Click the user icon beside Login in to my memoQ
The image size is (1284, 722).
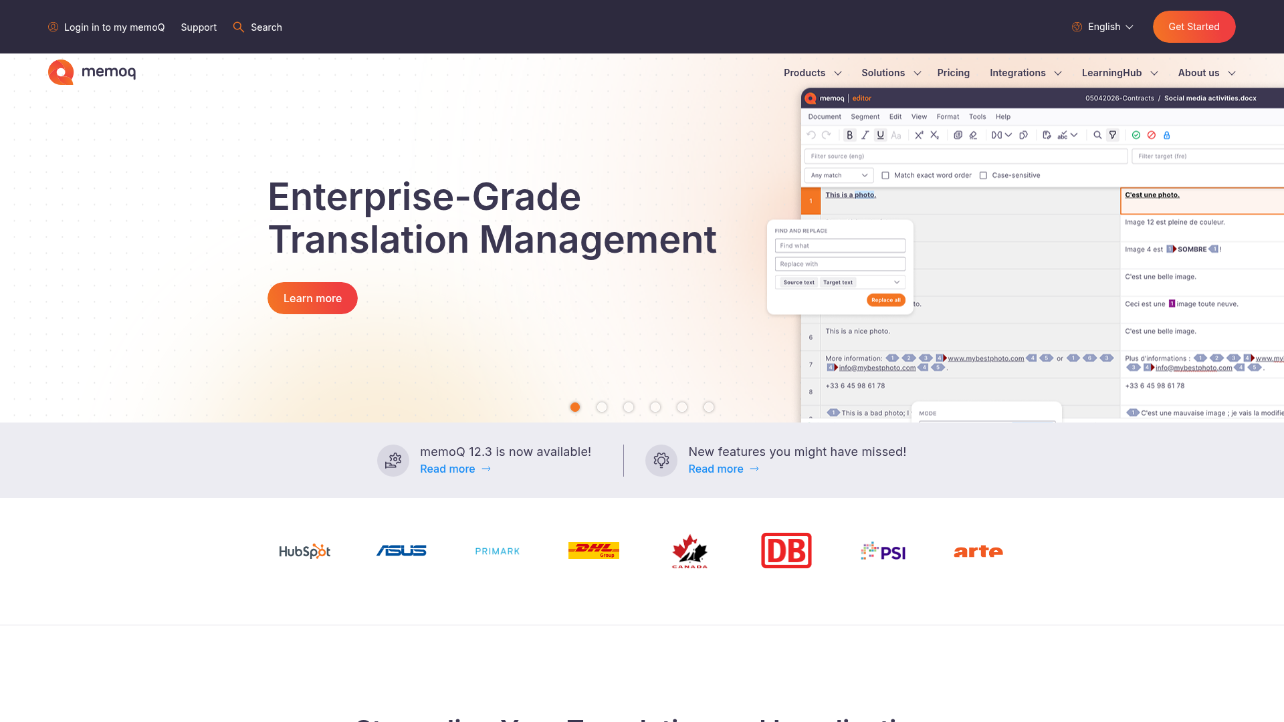53,27
